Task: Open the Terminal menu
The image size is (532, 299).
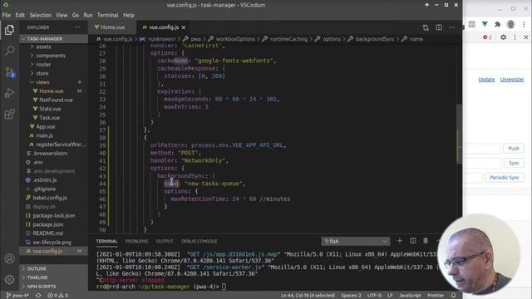Action: (107, 15)
